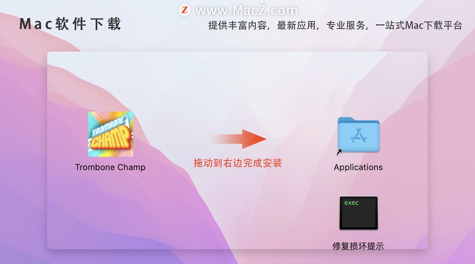
Task: Click the red install direction arrow
Action: (x=239, y=139)
